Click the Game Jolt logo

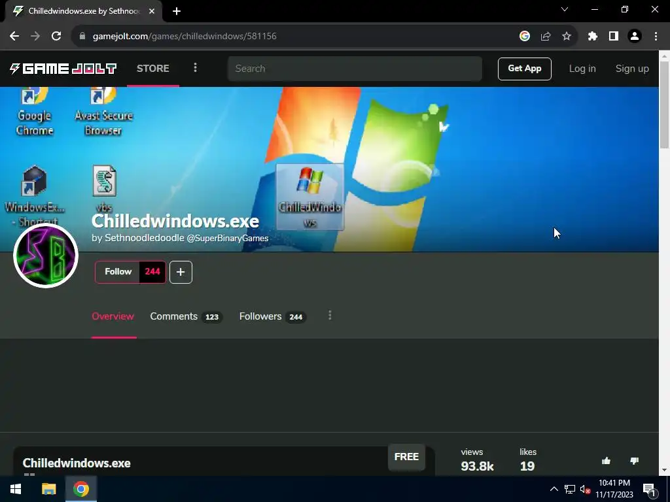(x=63, y=68)
